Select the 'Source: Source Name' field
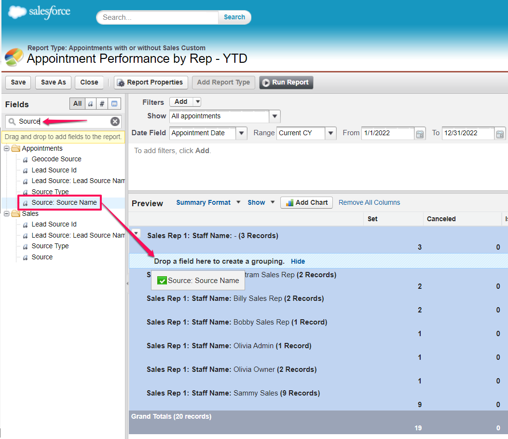Image resolution: width=508 pixels, height=439 pixels. point(64,203)
